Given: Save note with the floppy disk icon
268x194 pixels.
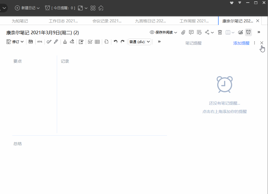Looking at the screenshot, I should click(x=31, y=41).
